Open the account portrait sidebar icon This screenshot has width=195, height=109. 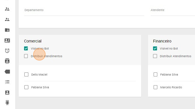(x=7, y=93)
